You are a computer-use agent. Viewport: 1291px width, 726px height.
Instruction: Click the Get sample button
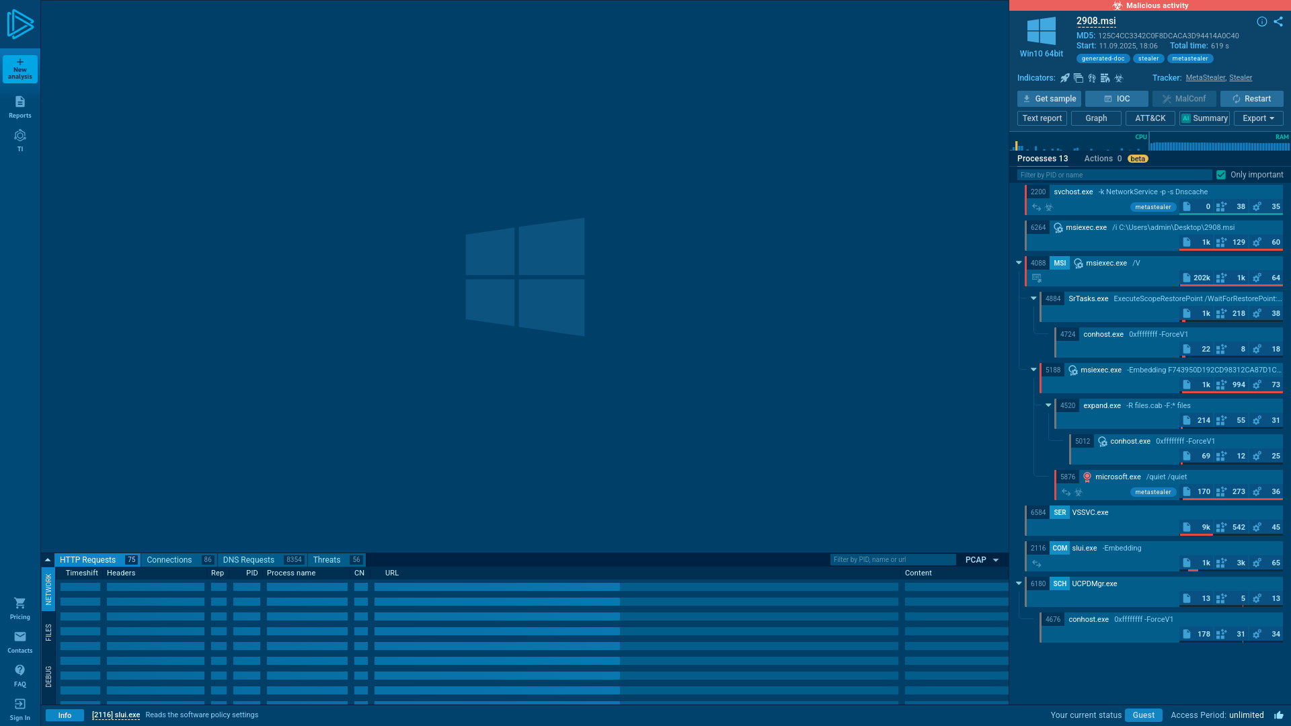[1049, 99]
